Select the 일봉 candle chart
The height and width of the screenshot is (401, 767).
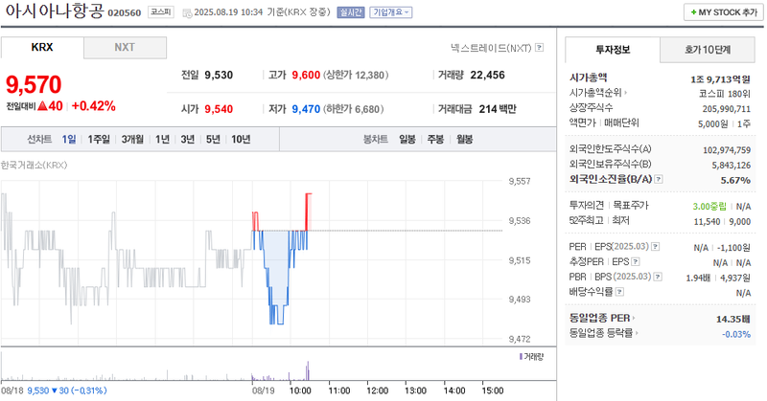point(407,140)
